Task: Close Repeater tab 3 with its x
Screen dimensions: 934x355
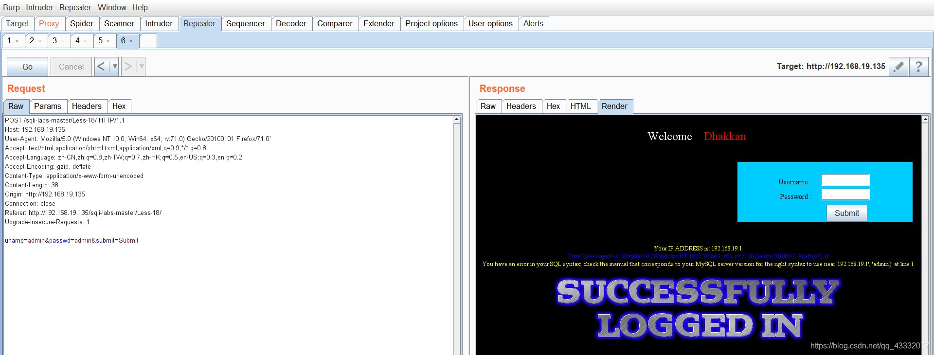Action: 63,41
